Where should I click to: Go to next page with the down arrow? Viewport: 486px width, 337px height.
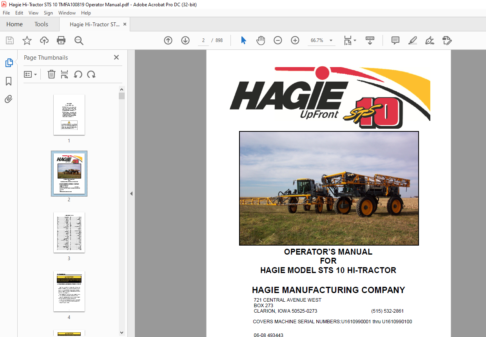(x=185, y=40)
